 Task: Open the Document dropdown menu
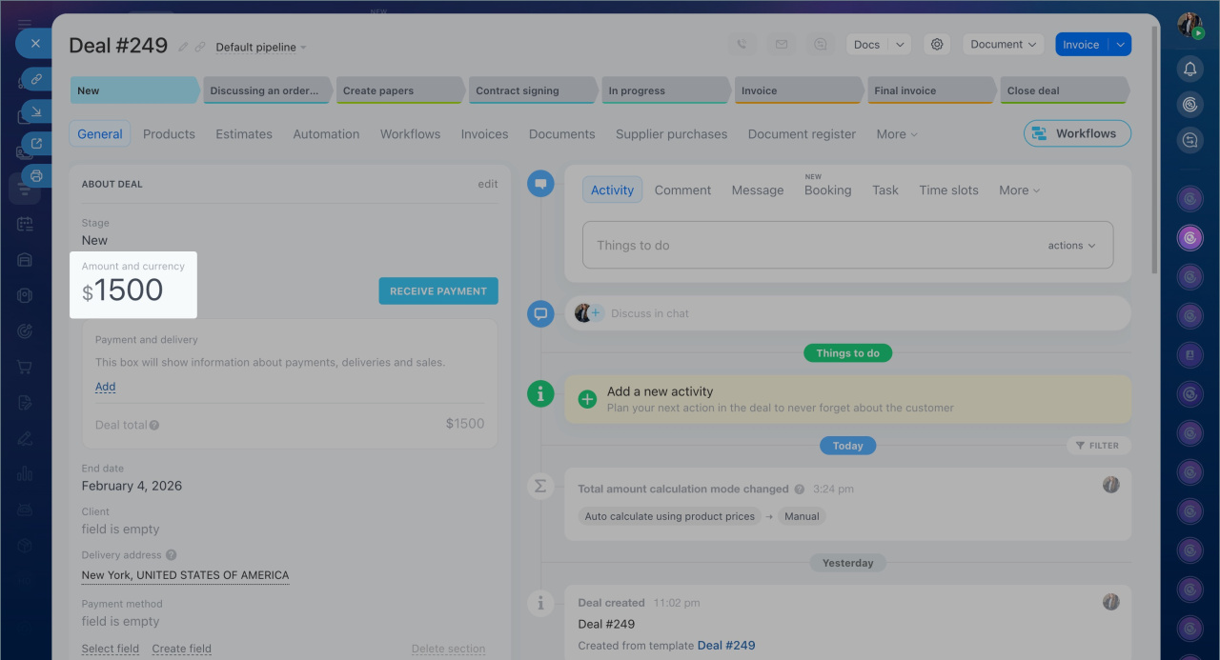point(1004,45)
